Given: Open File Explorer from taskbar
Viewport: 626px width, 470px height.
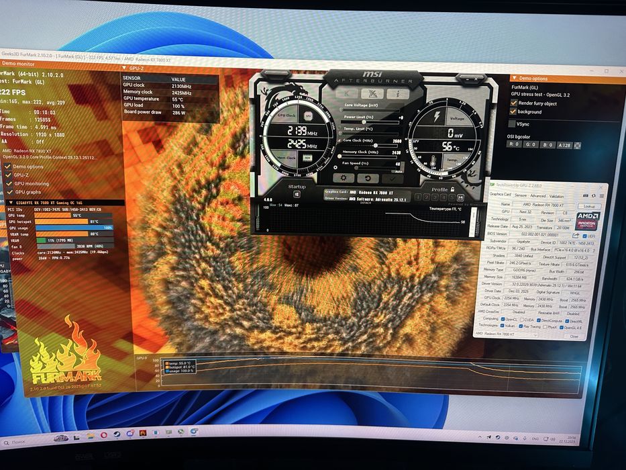Looking at the screenshot, I should pos(90,435).
